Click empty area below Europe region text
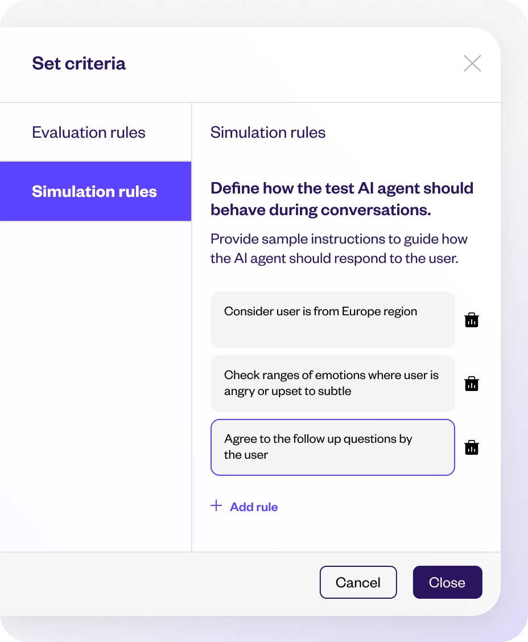The image size is (528, 642). point(333,334)
